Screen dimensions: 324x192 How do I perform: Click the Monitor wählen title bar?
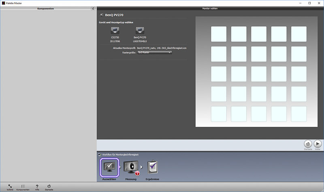[x=210, y=8]
